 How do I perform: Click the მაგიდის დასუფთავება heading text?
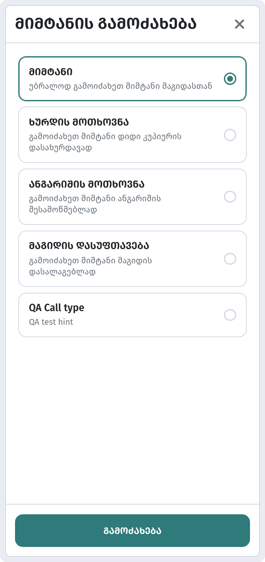click(89, 246)
